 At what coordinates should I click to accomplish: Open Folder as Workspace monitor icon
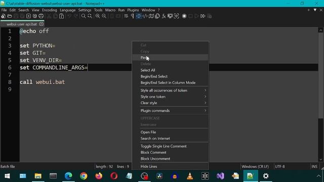(x=170, y=16)
